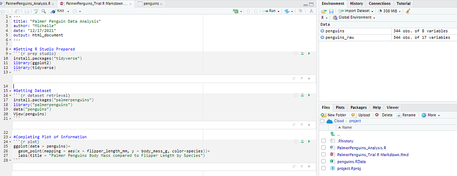Run the plot chunk play icon
The image size is (457, 176).
click(x=309, y=141)
